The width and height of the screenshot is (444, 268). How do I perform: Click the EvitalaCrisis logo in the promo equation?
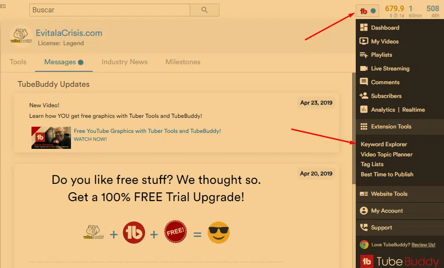click(x=94, y=232)
